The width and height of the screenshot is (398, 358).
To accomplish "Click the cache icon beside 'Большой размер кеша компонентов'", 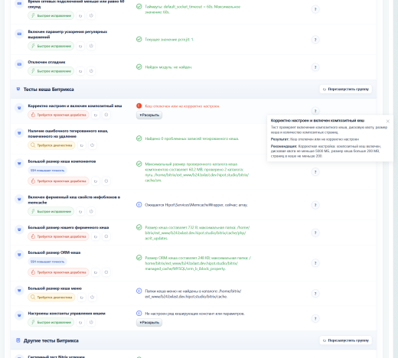I will click(19, 163).
